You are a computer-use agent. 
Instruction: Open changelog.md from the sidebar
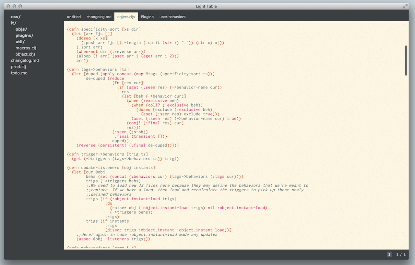25,60
